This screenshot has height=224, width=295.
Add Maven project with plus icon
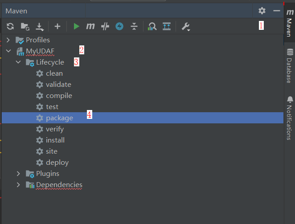tap(57, 26)
